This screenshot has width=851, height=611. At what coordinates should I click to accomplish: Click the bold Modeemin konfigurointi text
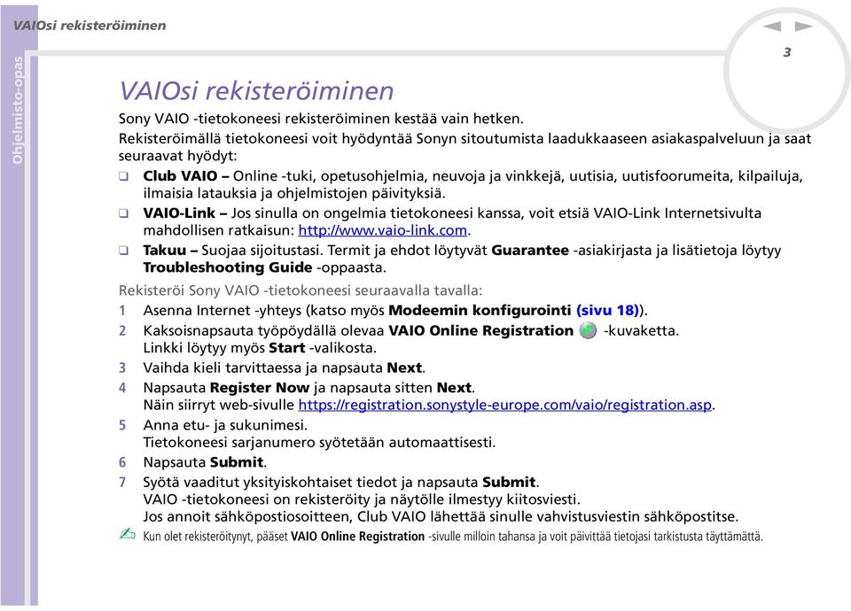click(480, 310)
